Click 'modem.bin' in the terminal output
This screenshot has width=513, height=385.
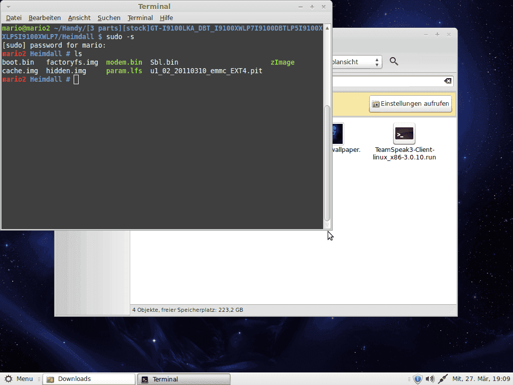(x=124, y=62)
